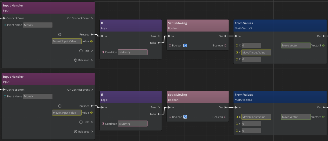Click the Is Moving condition field in lower If node
328x141 pixels.
(x=132, y=124)
